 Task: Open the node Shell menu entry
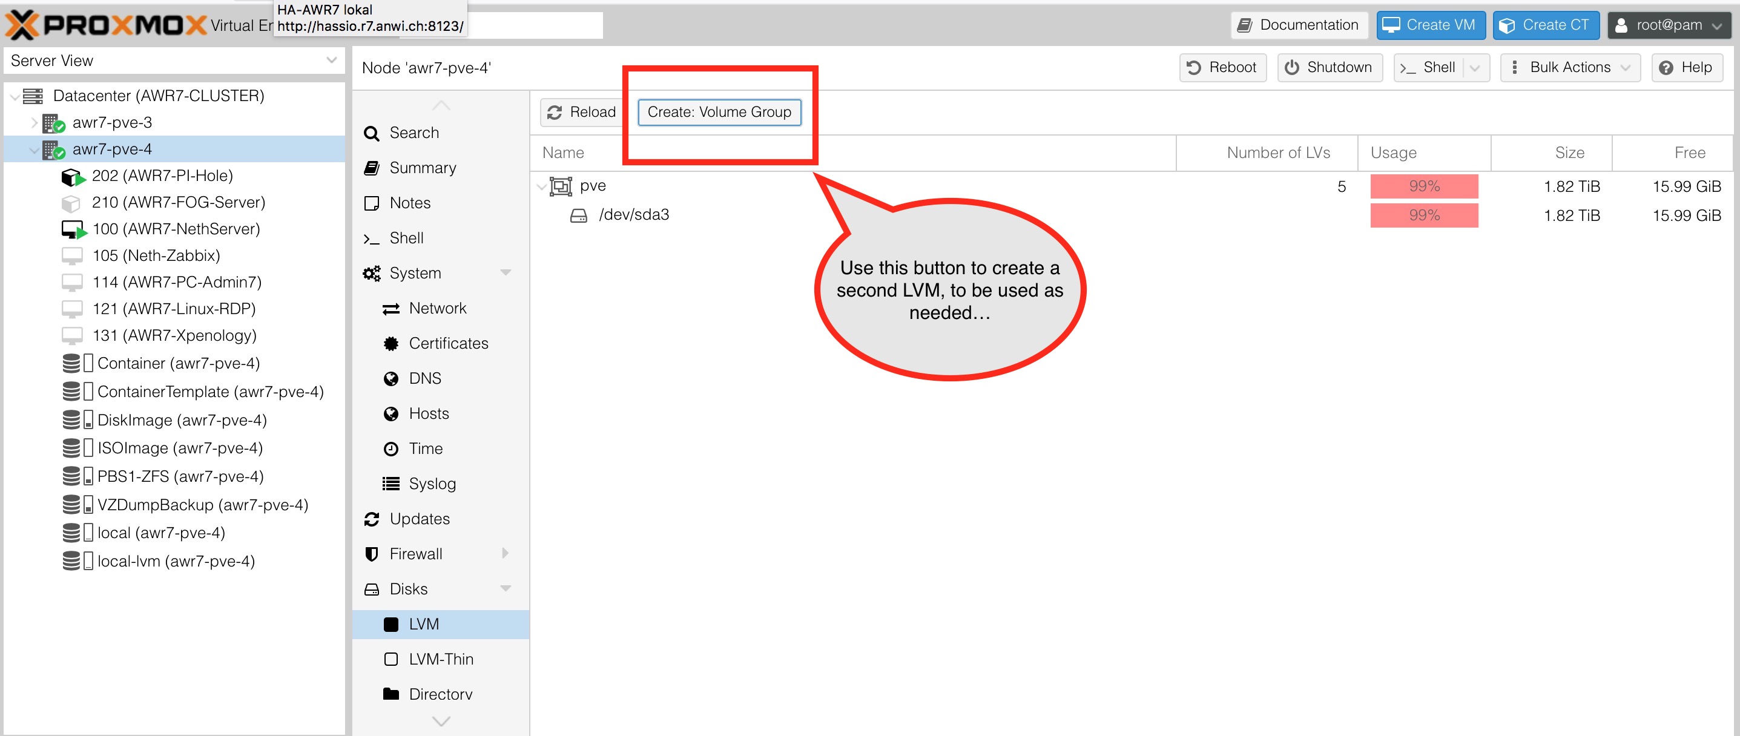(x=440, y=238)
